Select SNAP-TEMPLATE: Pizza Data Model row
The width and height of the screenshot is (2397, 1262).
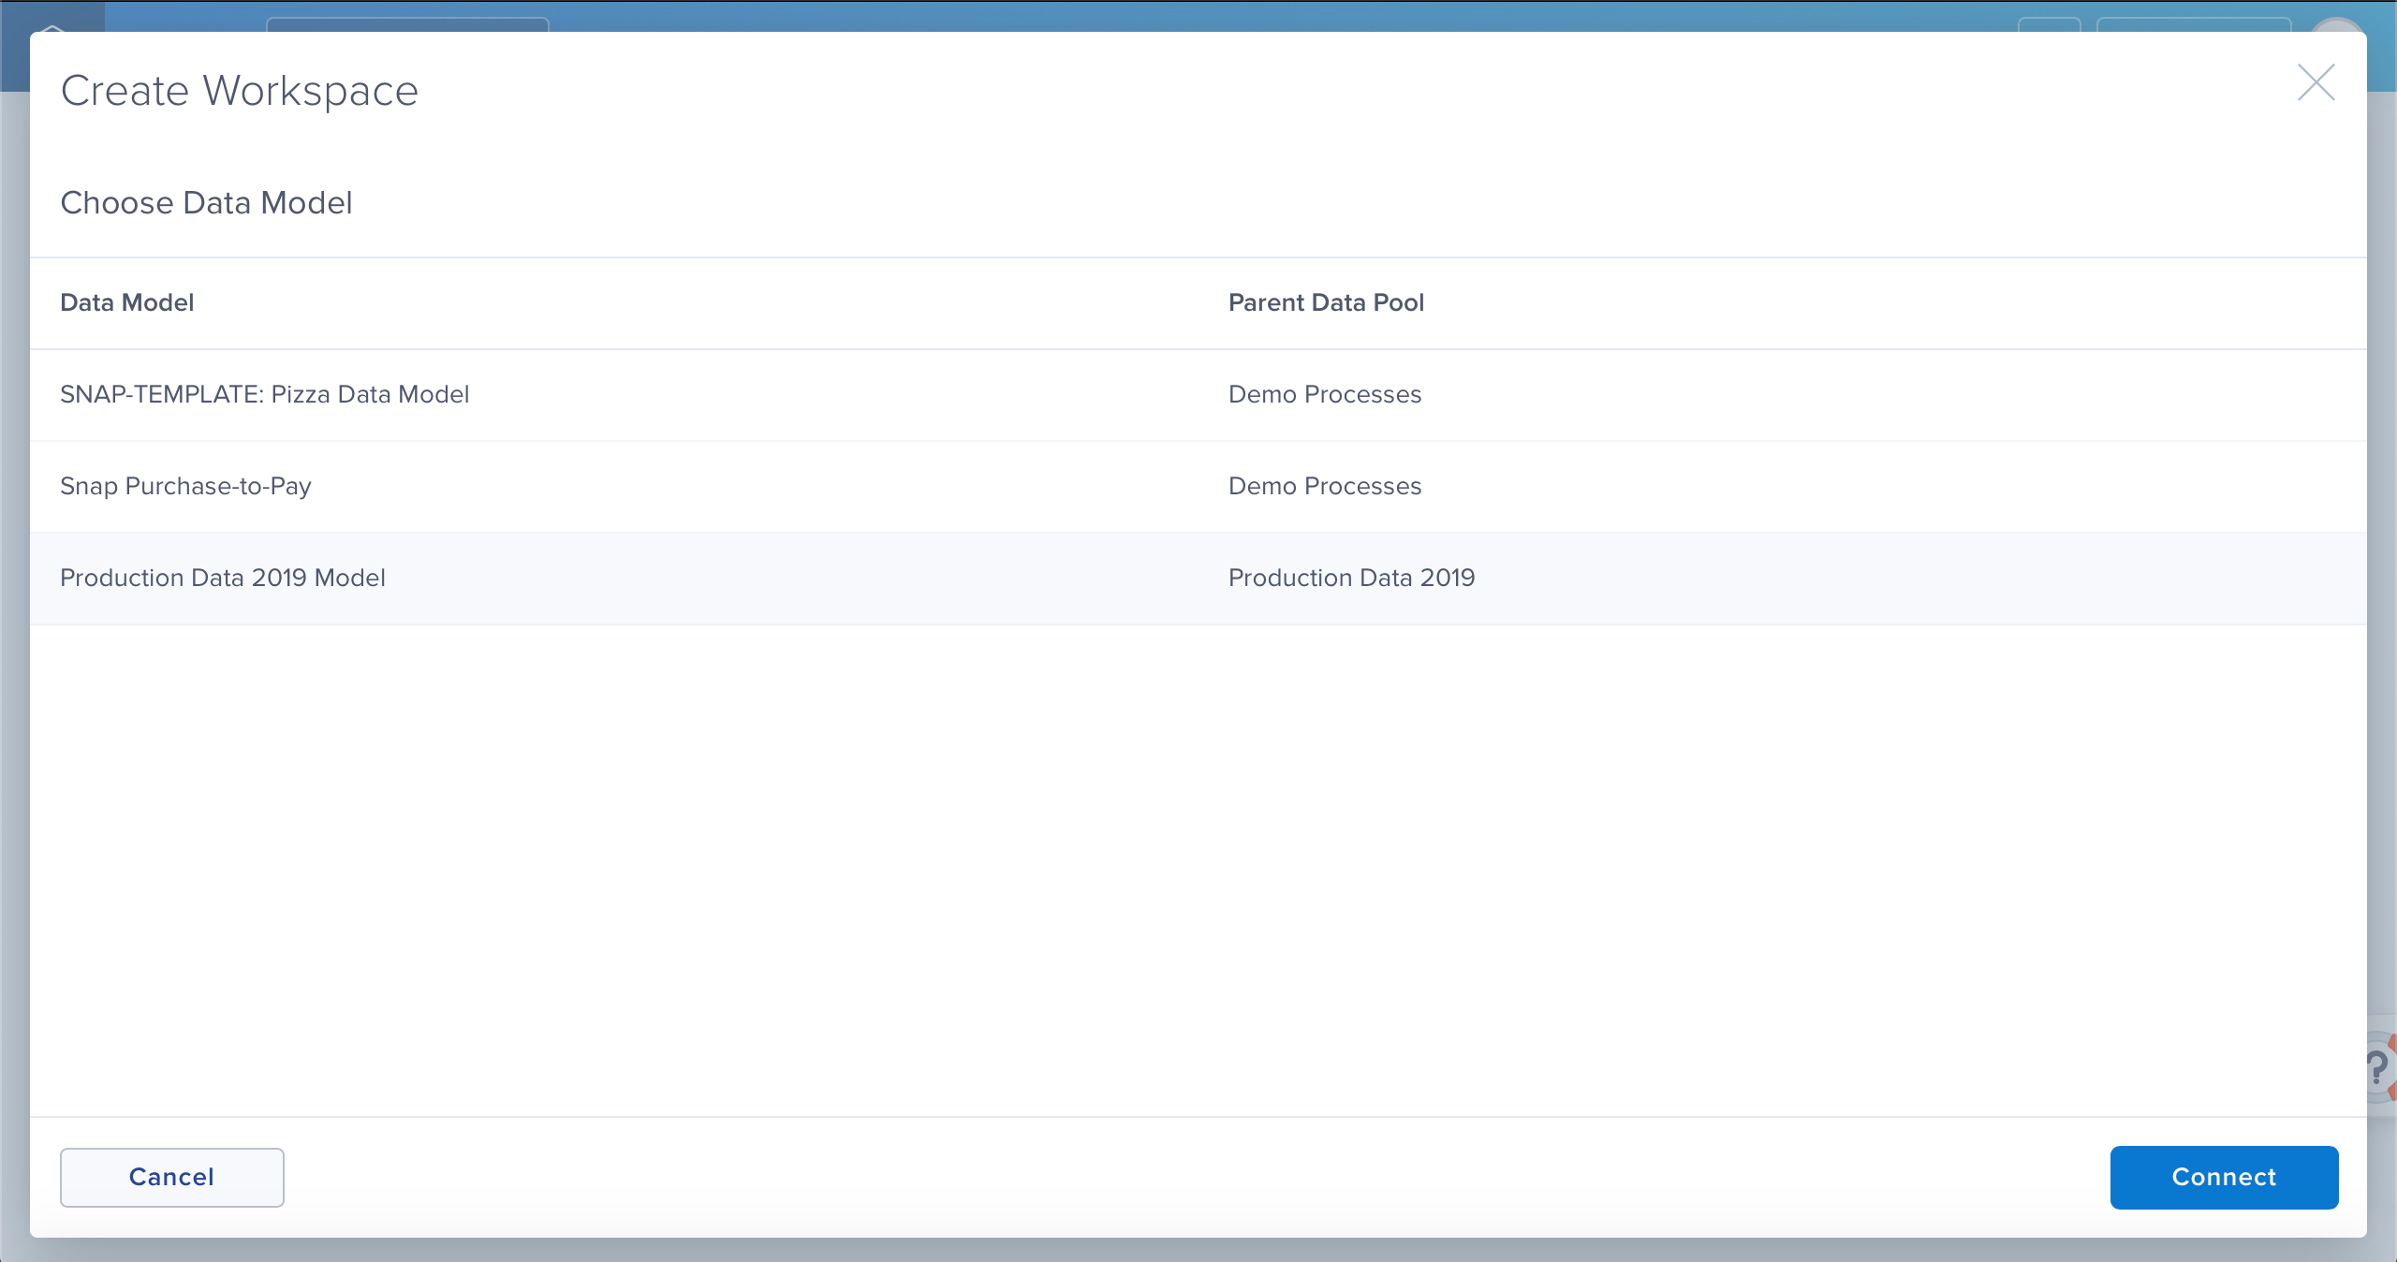[264, 394]
